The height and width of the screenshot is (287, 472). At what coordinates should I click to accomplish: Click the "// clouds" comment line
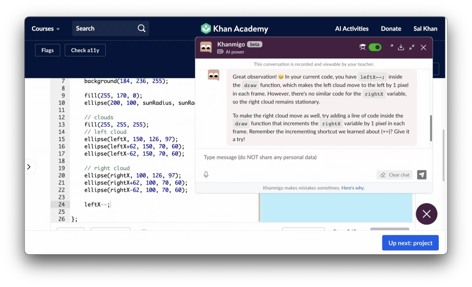pos(99,118)
